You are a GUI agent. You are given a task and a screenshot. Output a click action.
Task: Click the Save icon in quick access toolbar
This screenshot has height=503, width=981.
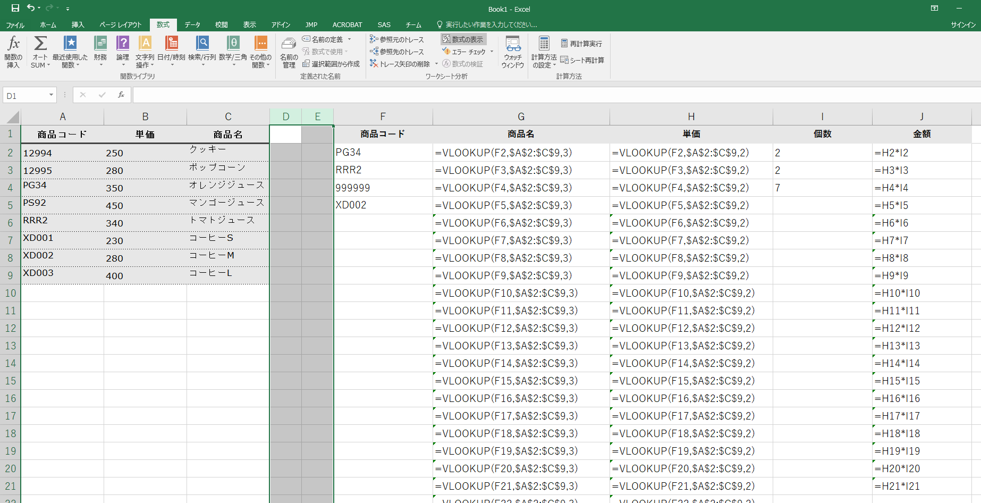click(15, 8)
